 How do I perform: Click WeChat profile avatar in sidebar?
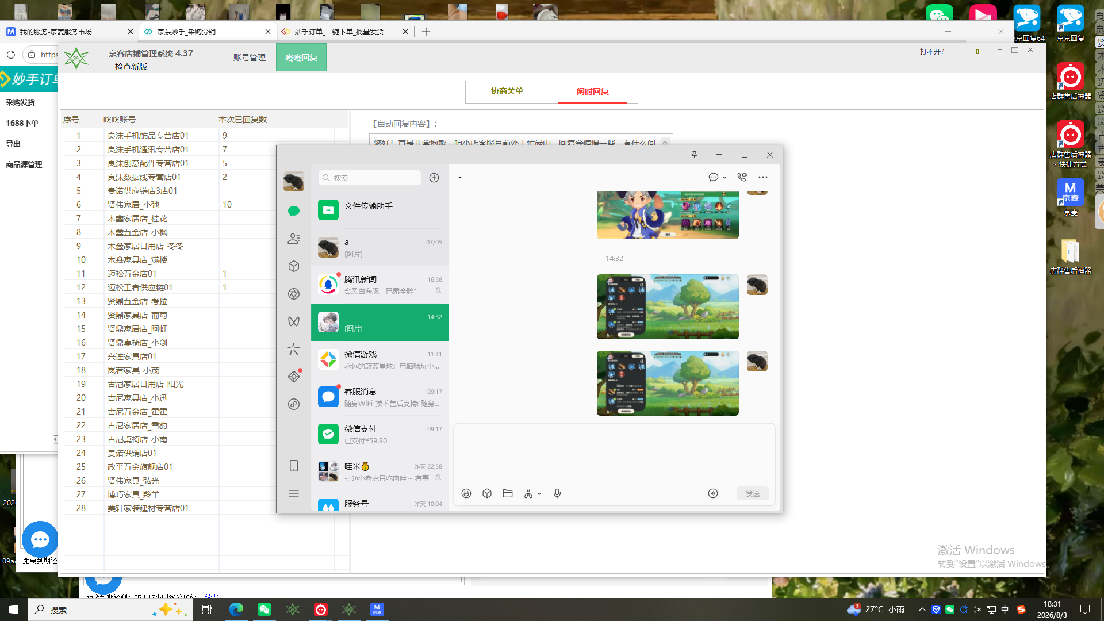tap(294, 181)
